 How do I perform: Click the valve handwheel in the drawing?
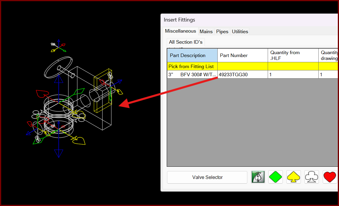58,66
